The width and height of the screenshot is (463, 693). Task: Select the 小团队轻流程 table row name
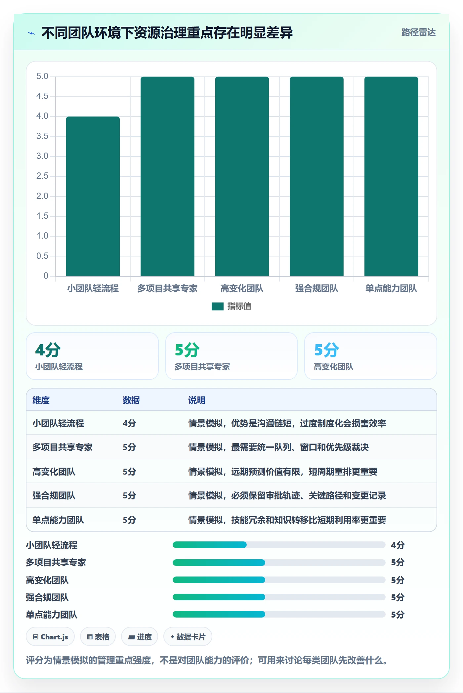pyautogui.click(x=58, y=424)
